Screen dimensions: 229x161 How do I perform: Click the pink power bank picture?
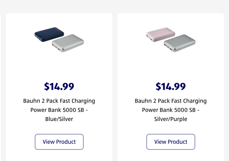[x=161, y=34]
